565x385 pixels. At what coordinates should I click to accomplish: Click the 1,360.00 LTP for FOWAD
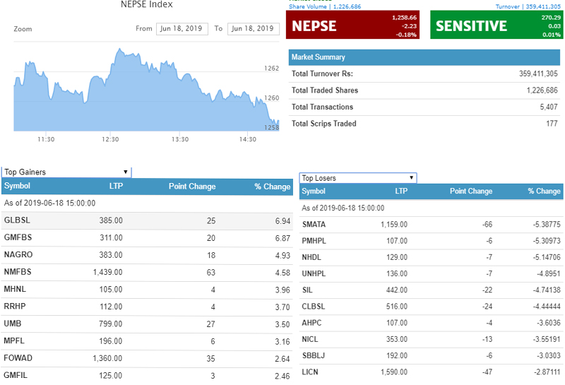pyautogui.click(x=107, y=358)
